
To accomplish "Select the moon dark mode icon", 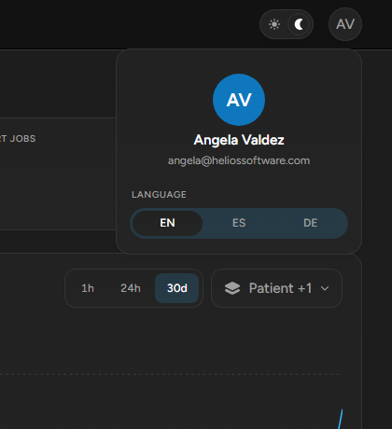I will click(x=299, y=24).
